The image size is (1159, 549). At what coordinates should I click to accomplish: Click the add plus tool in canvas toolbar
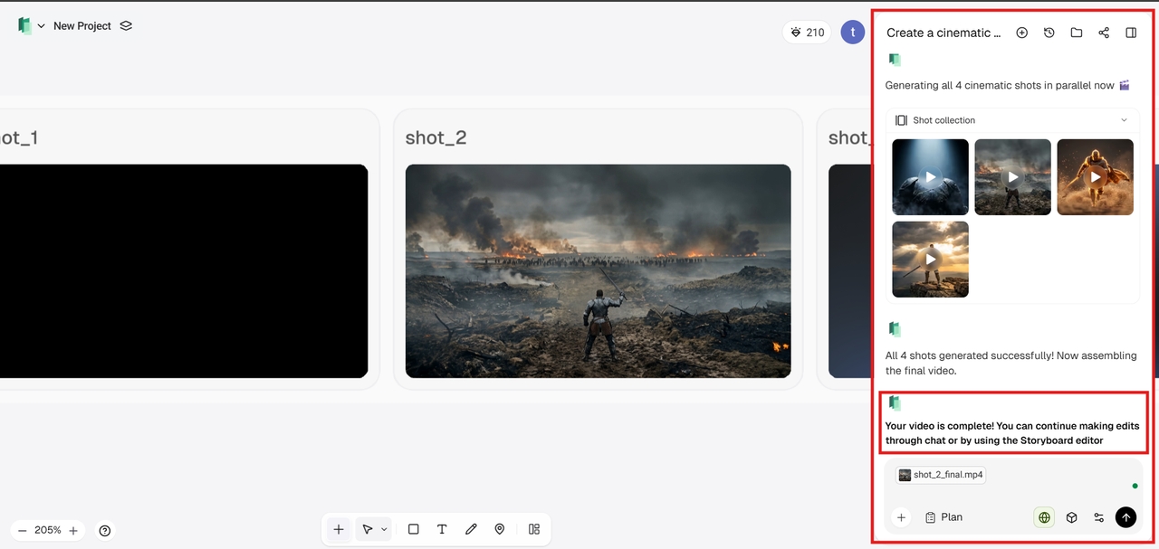tap(339, 529)
